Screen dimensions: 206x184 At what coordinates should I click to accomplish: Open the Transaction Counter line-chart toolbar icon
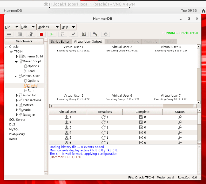pos(73,34)
